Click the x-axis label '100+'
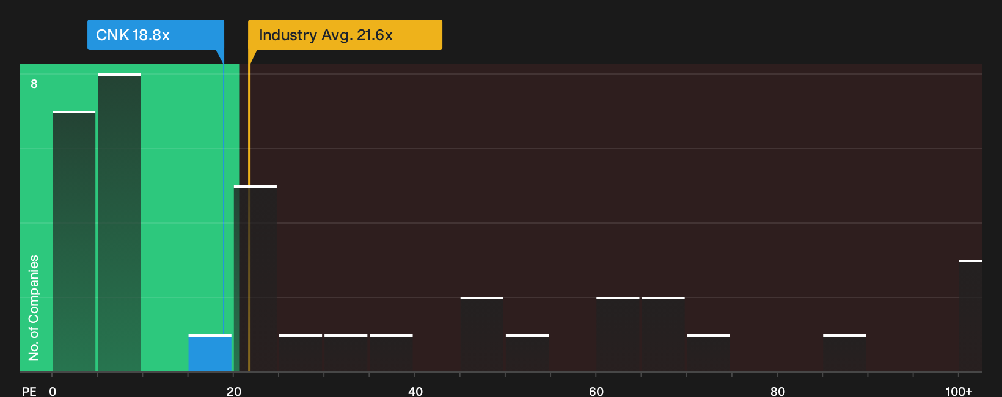1002x397 pixels. [x=959, y=392]
